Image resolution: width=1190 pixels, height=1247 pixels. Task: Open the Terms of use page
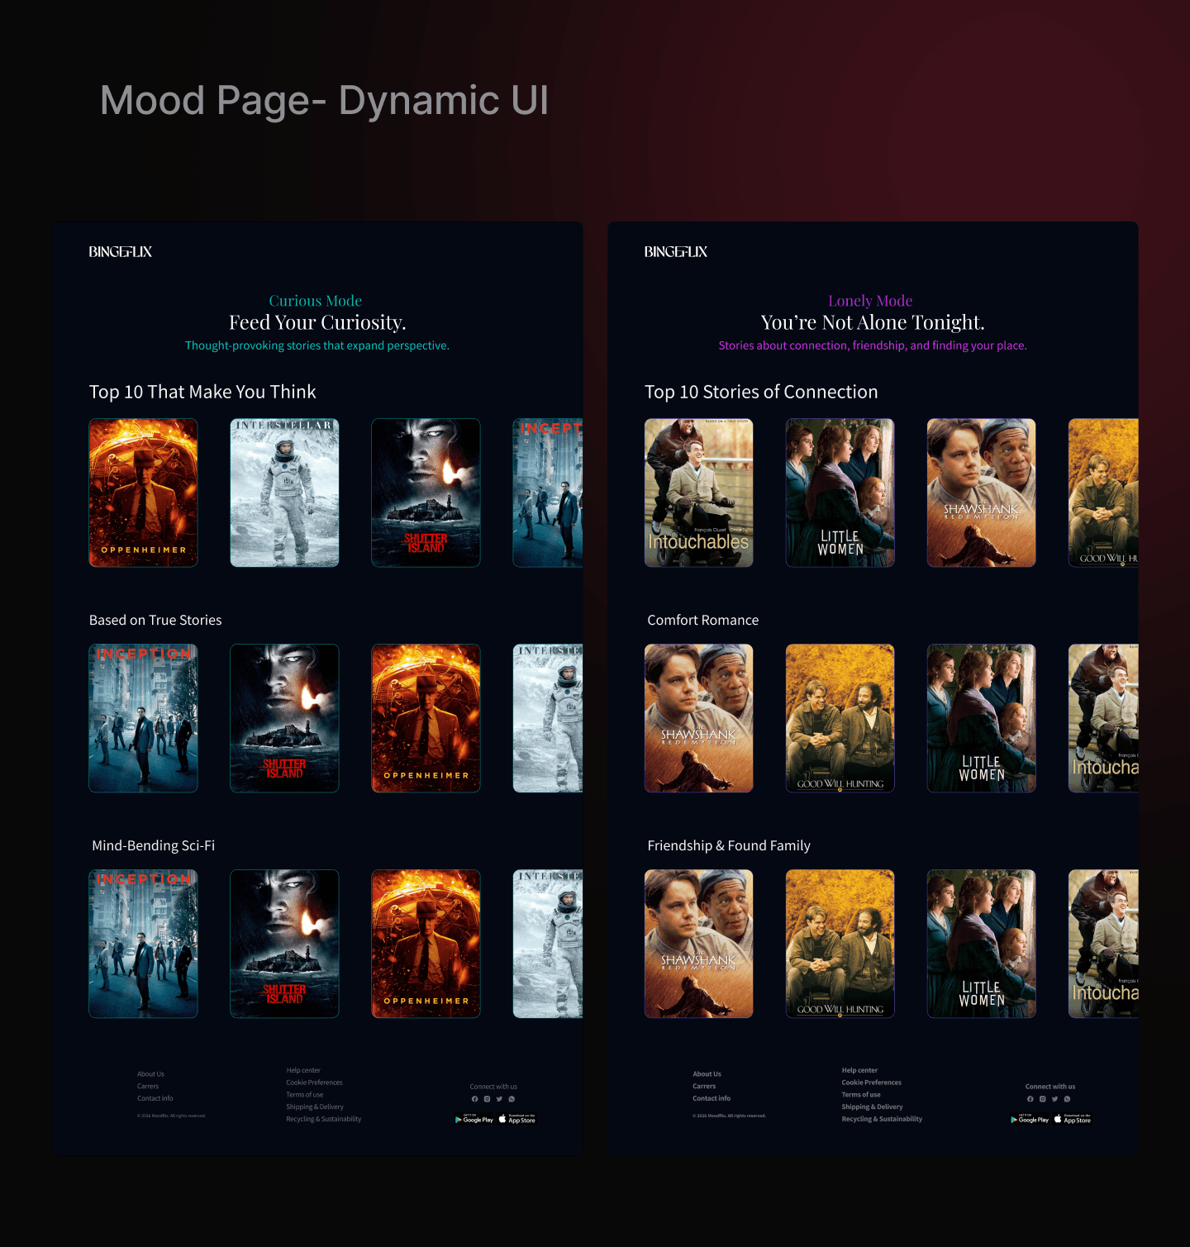[304, 1094]
